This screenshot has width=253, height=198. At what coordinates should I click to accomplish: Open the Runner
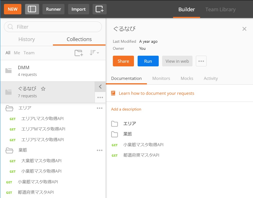coord(53,9)
